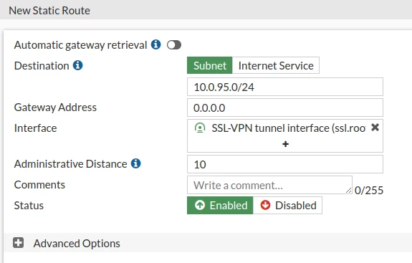The width and height of the screenshot is (412, 263).
Task: Click the Administrative Distance value field
Action: click(x=285, y=164)
